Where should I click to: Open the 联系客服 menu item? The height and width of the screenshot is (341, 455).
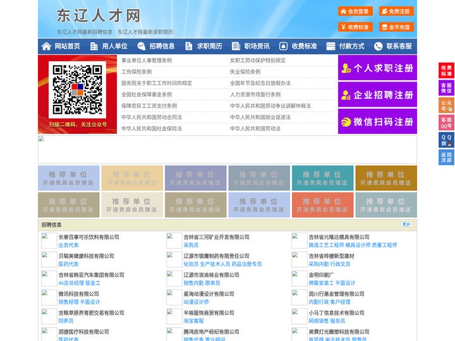pyautogui.click(x=399, y=46)
